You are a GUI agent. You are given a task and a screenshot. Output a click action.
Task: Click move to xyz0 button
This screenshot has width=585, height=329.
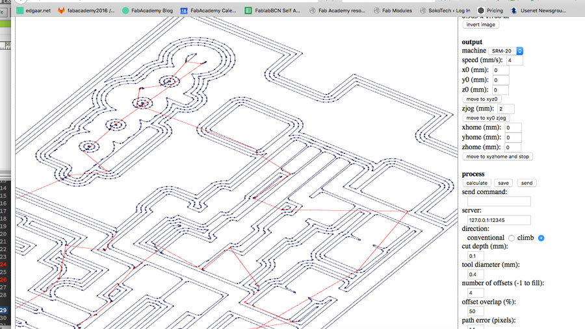tap(482, 99)
